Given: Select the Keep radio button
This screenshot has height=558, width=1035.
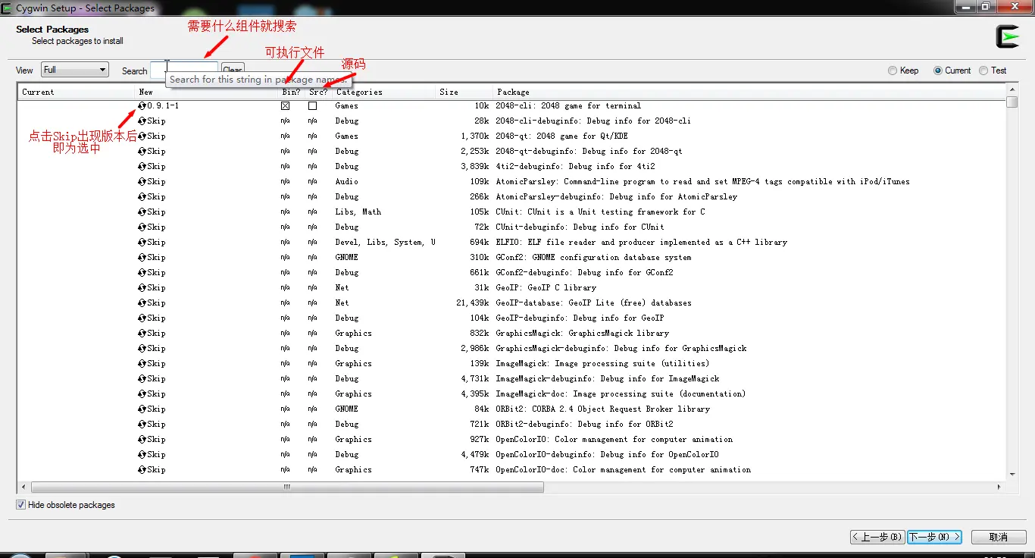Looking at the screenshot, I should 893,71.
